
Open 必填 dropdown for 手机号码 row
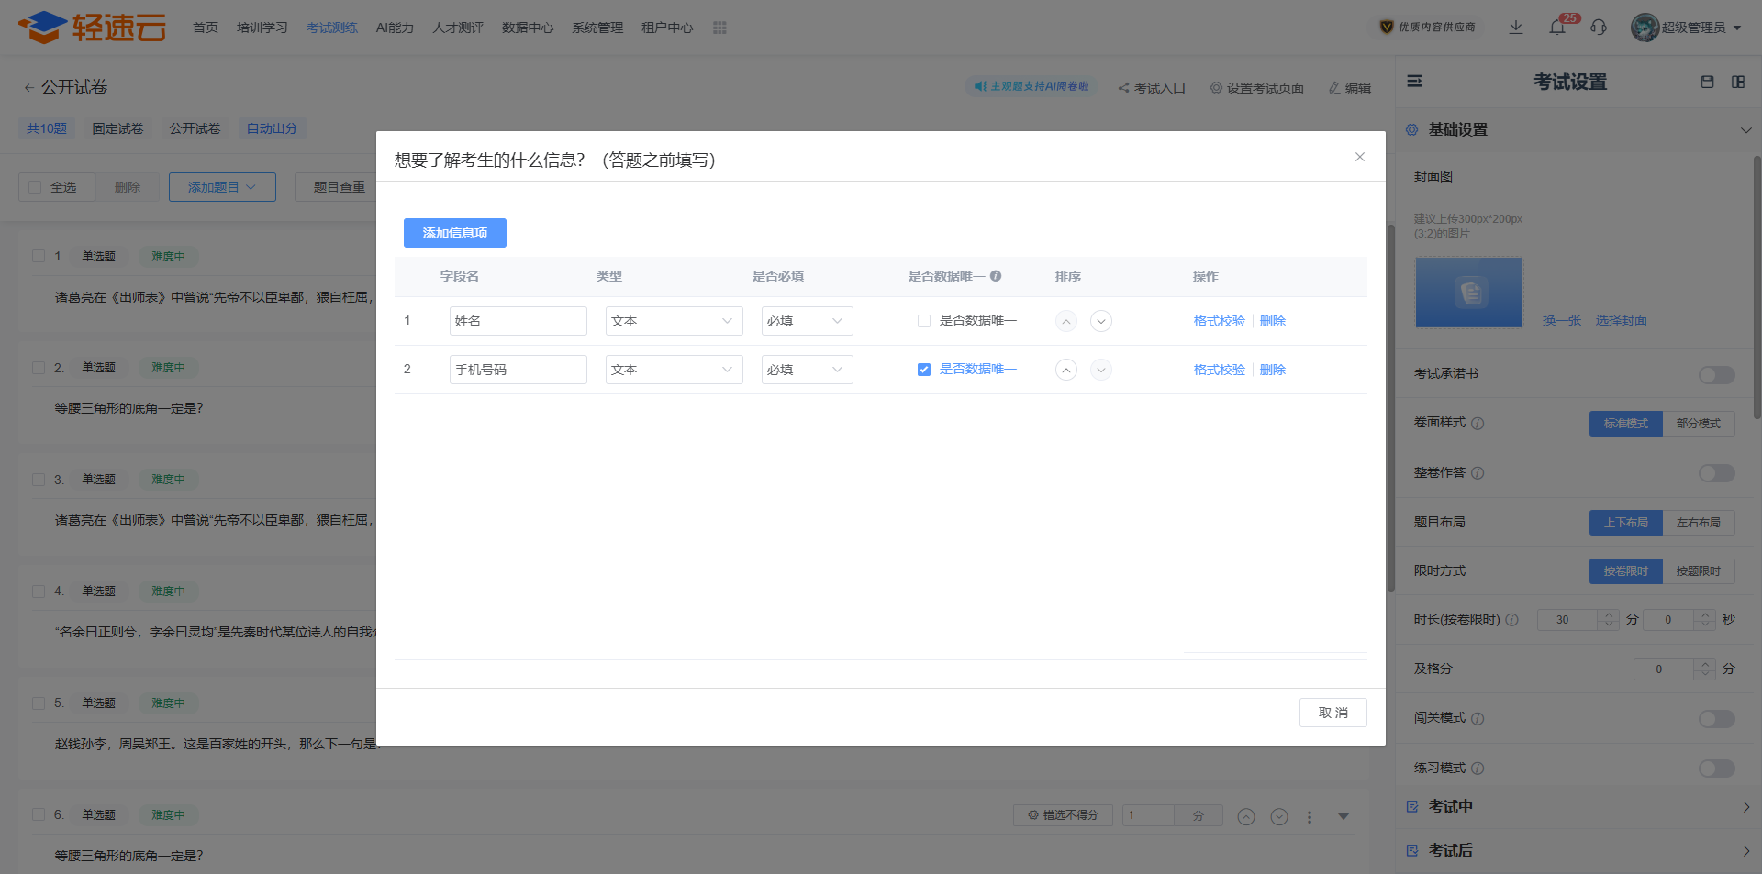click(807, 370)
